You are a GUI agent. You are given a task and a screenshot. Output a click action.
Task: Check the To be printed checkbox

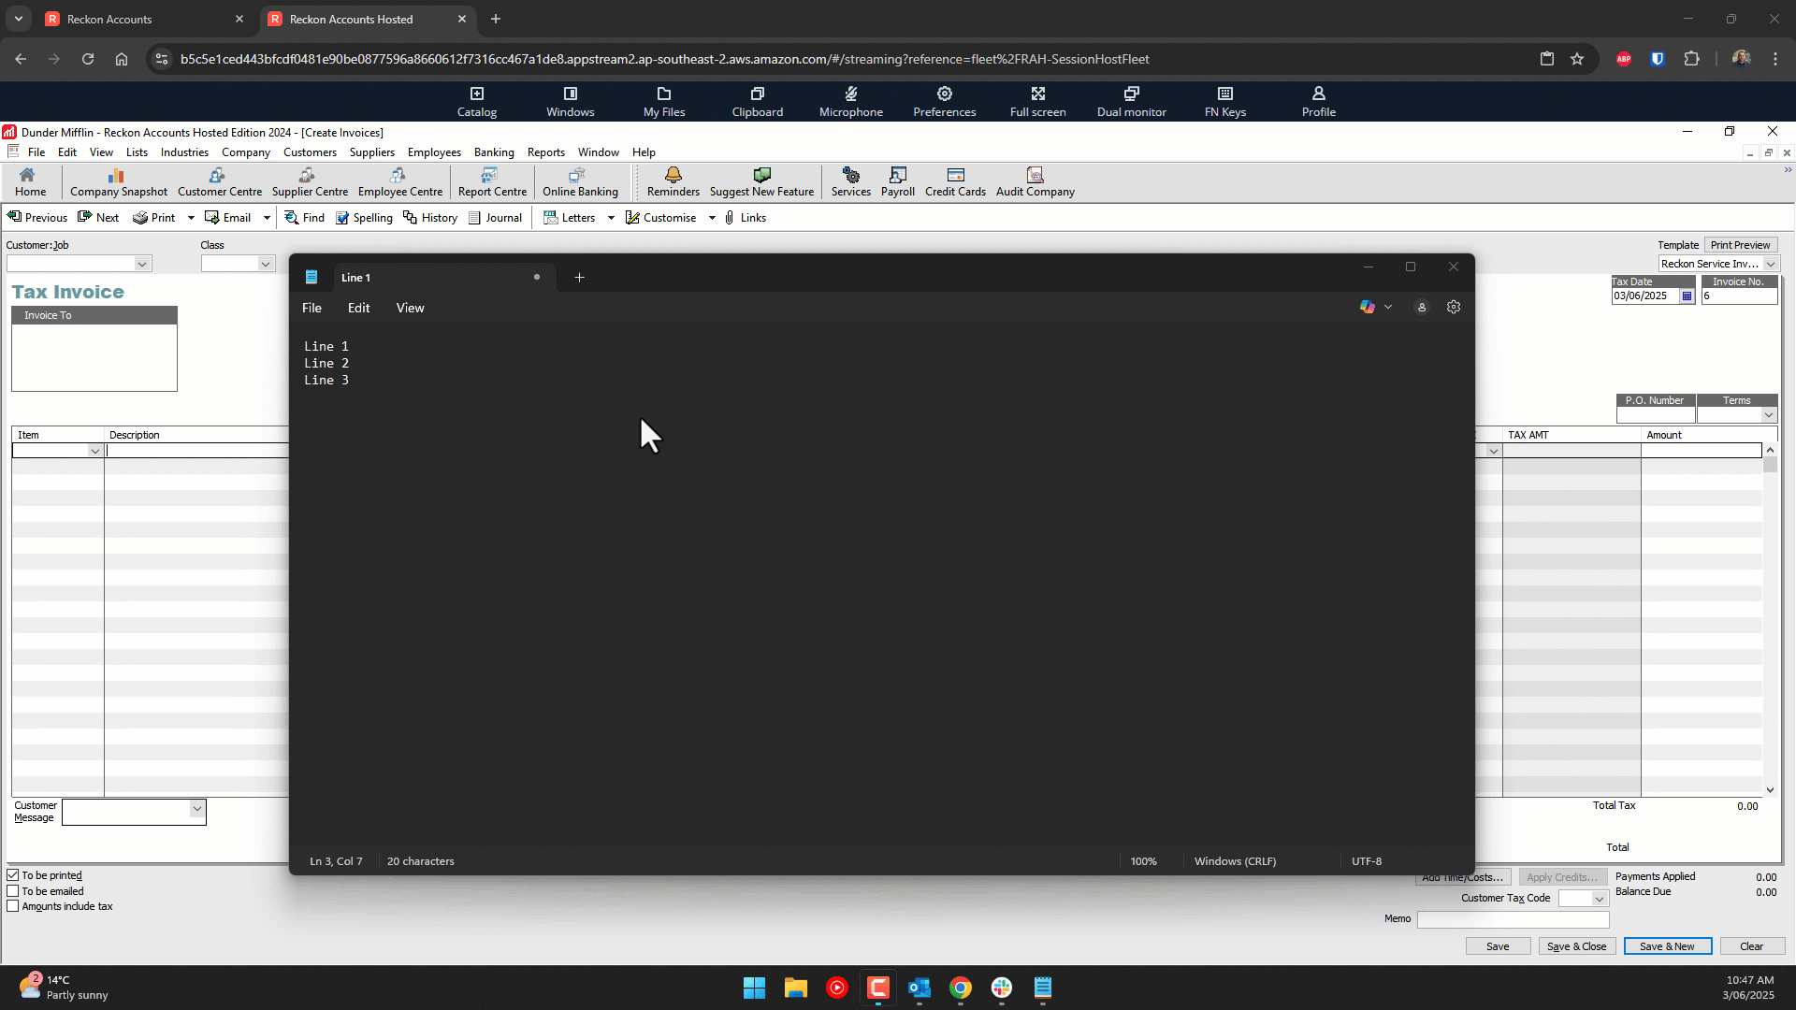13,875
